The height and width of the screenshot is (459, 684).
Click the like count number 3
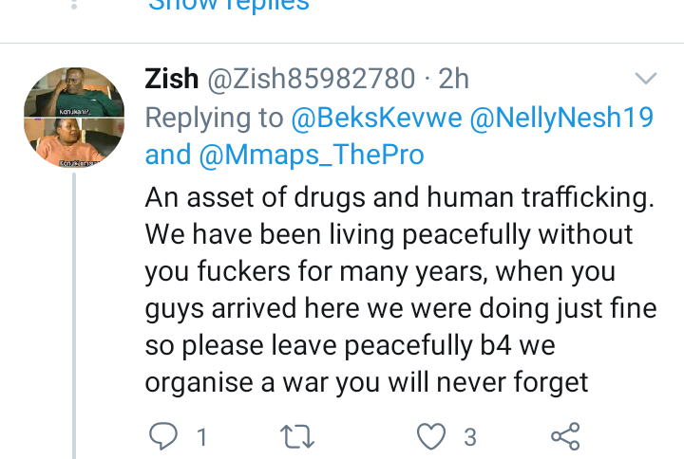(x=470, y=437)
